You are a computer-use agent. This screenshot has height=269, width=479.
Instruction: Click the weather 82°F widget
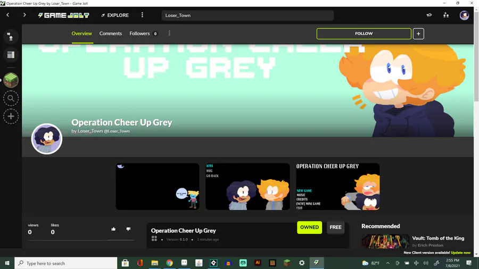[371, 263]
